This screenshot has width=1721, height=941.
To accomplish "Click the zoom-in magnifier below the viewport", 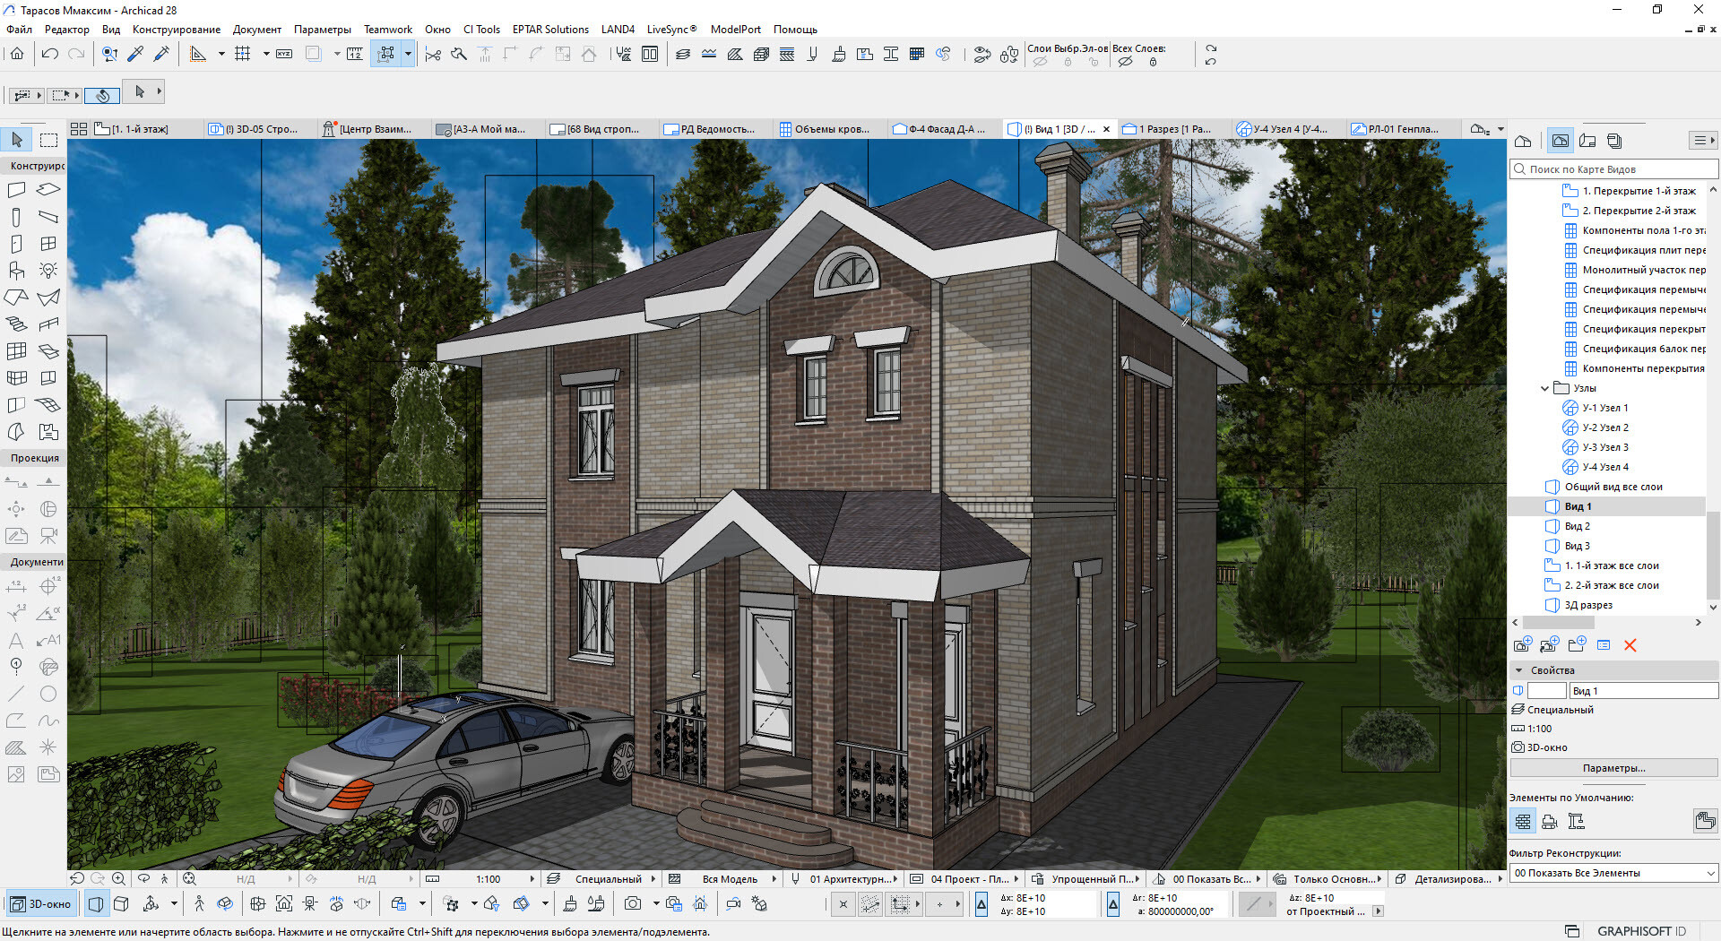I will (118, 879).
